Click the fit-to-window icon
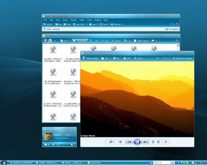Image resolution: width=207 pixels, height=165 pixels. (x=120, y=142)
